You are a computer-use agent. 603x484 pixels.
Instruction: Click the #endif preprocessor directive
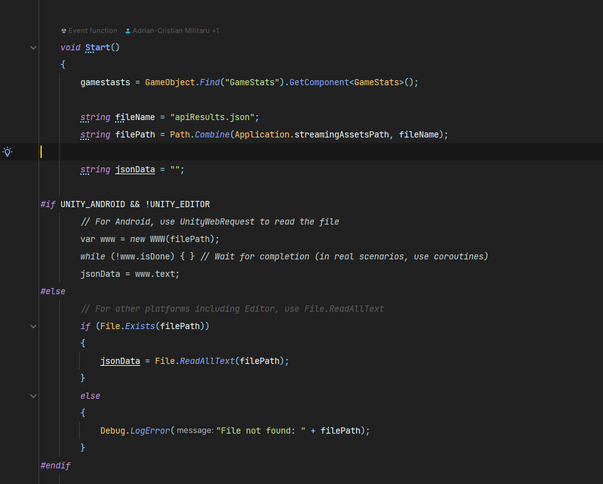coord(55,465)
